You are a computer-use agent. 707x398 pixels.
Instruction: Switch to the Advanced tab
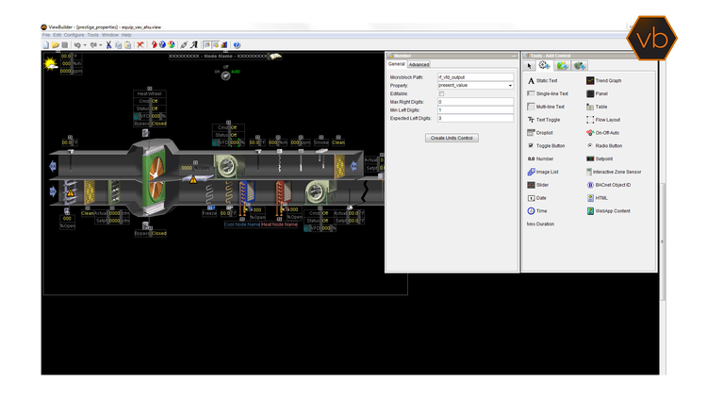click(x=419, y=64)
